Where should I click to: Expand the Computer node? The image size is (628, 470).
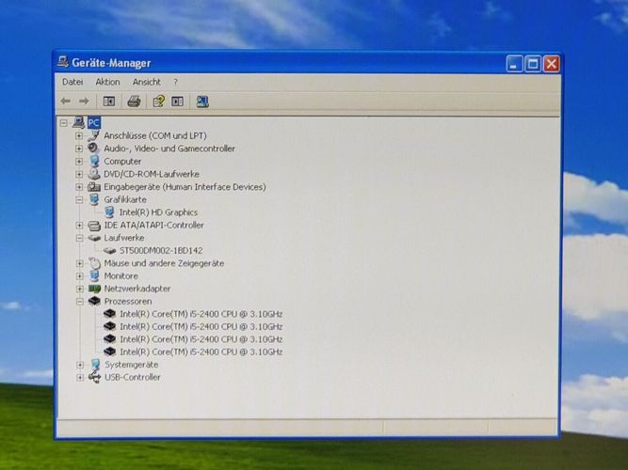(x=79, y=161)
